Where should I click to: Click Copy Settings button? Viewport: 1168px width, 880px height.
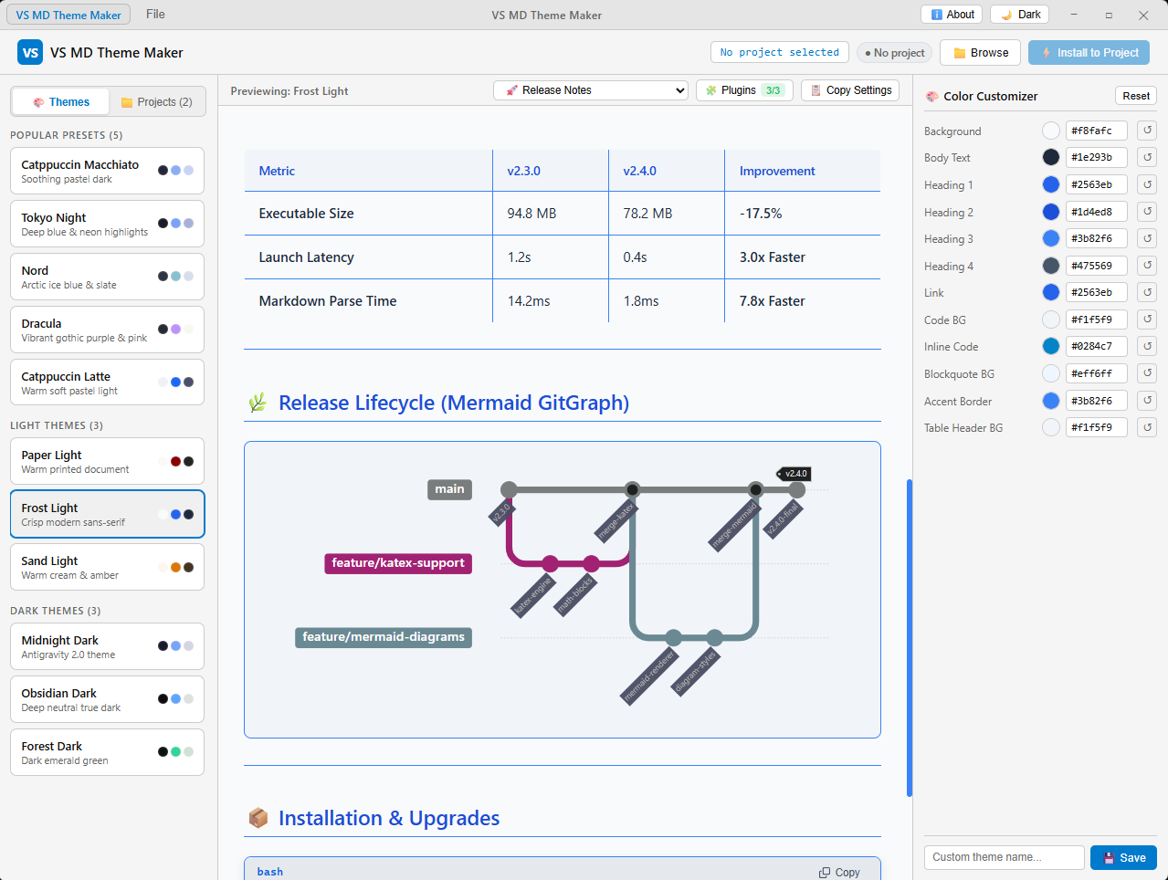pos(850,90)
